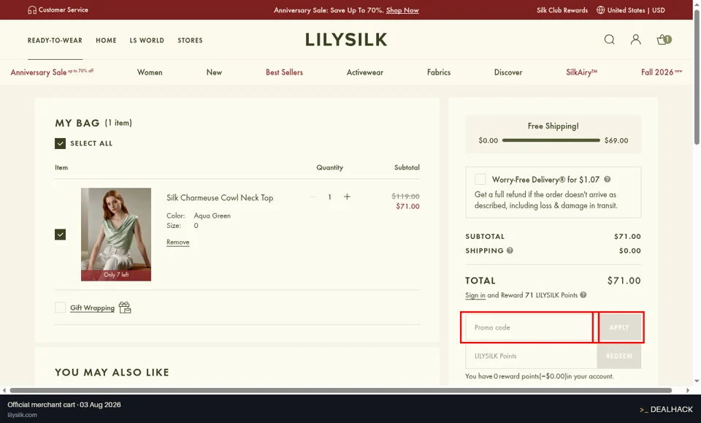Enable the Gift Wrapping checkbox
The height and width of the screenshot is (423, 701).
61,307
